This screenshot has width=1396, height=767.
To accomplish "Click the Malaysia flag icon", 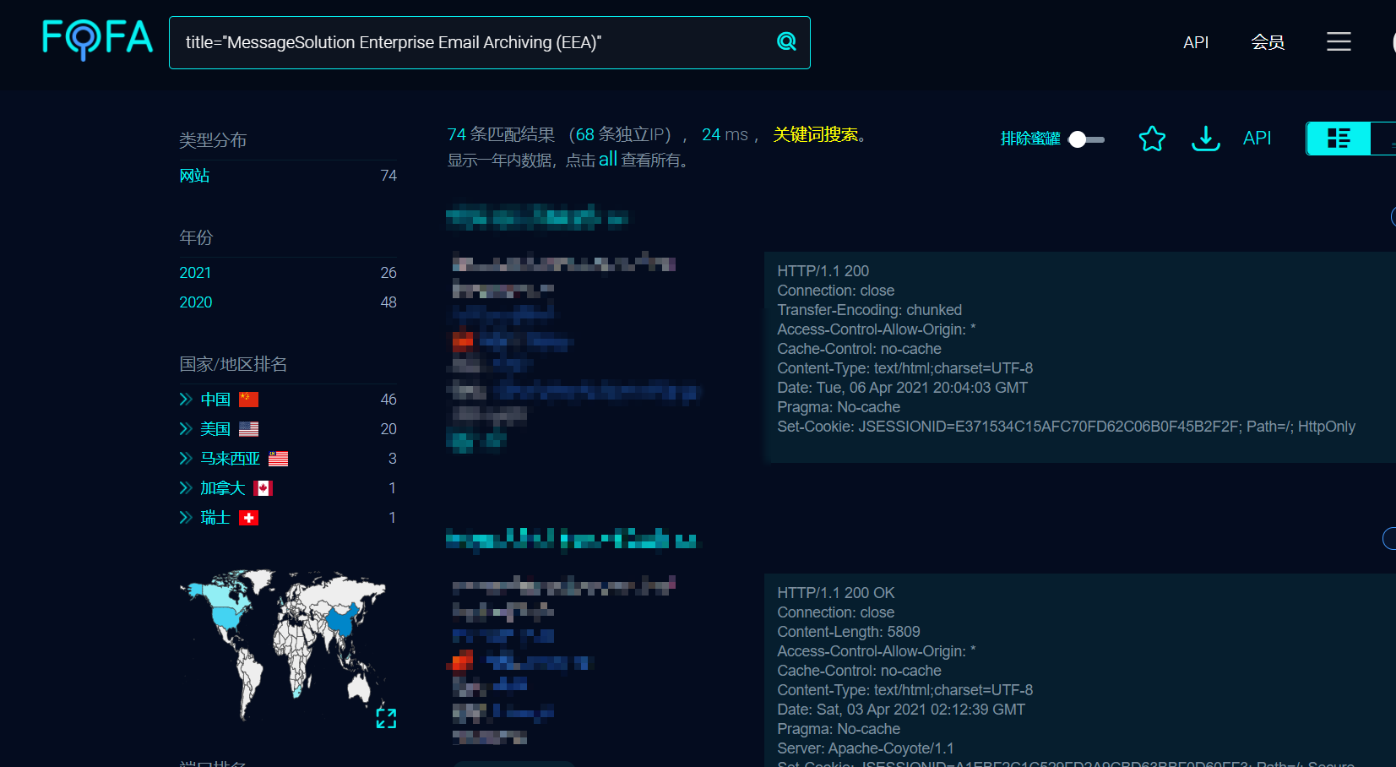I will 279,459.
